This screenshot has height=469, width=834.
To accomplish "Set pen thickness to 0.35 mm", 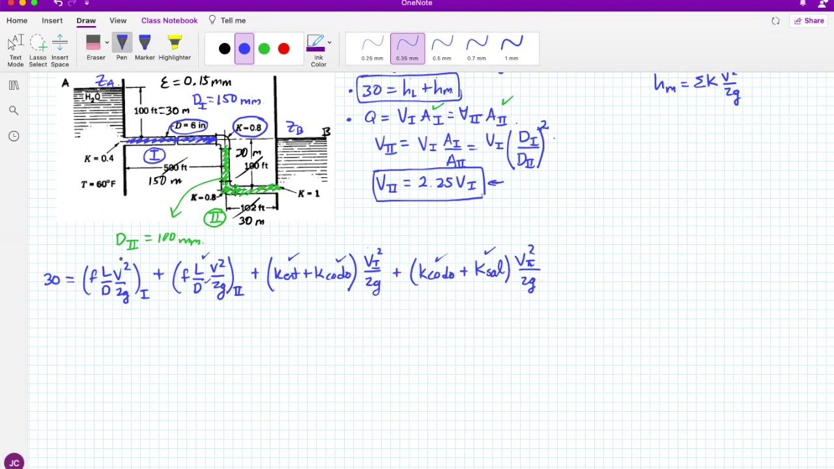I will [407, 49].
